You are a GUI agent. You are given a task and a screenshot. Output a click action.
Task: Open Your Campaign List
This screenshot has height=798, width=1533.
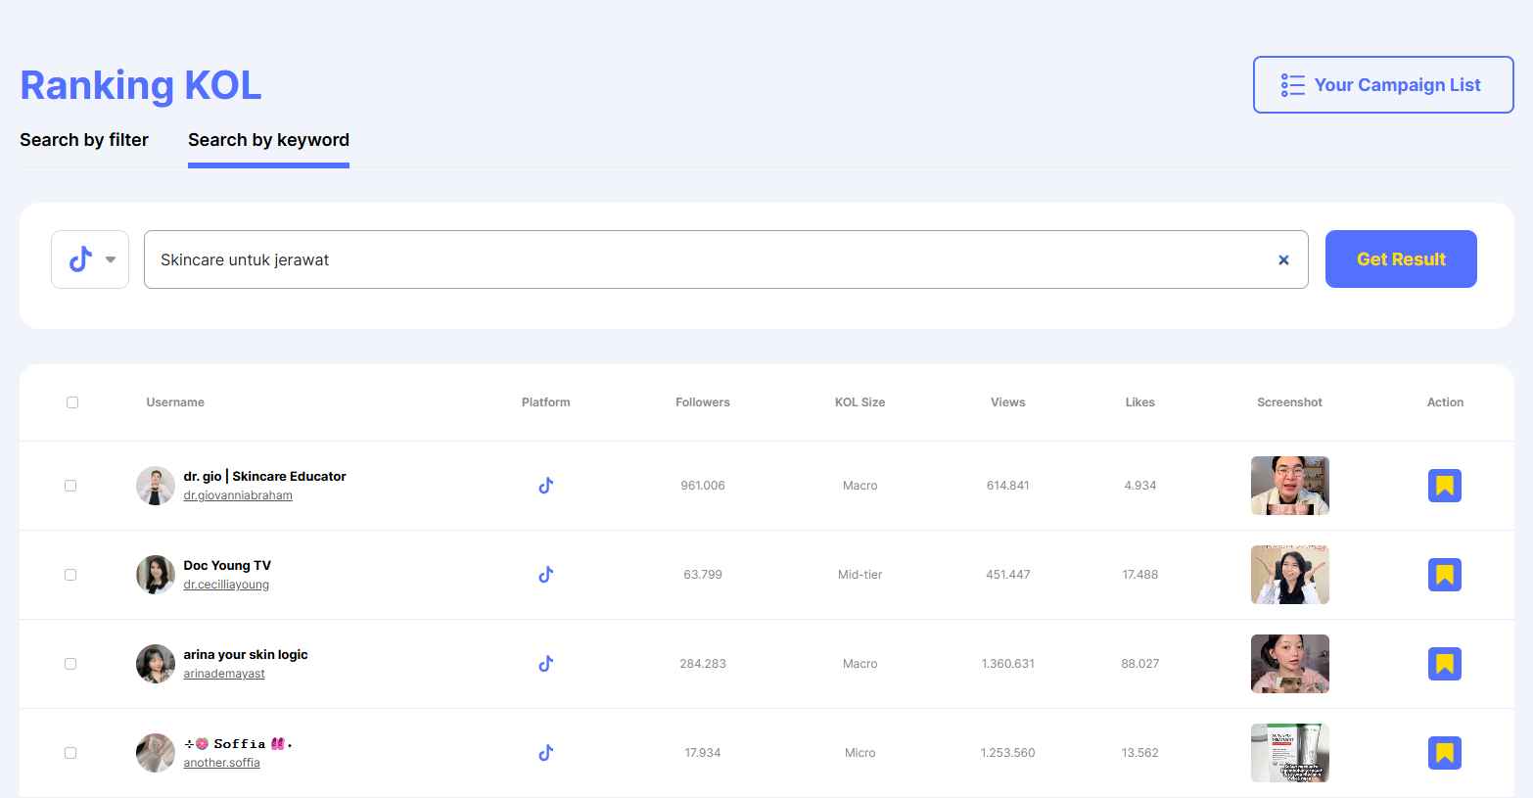(1382, 85)
